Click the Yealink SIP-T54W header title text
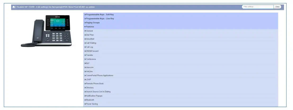Viewport: 293px width, 110px height. click(x=56, y=7)
